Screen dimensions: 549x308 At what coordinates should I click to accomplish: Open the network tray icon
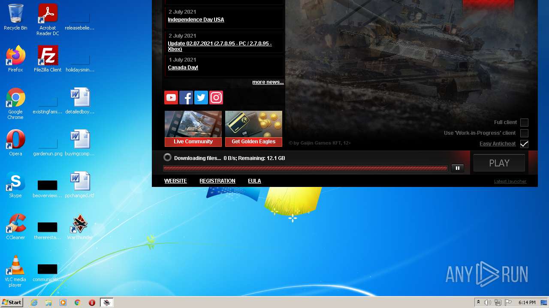[498, 302]
